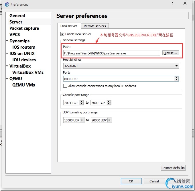Decrease the server Port value
The image size is (195, 191).
(177, 80)
